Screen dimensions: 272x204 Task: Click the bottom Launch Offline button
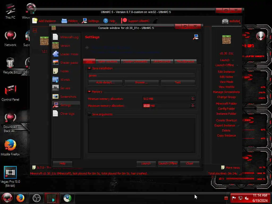[168, 163]
